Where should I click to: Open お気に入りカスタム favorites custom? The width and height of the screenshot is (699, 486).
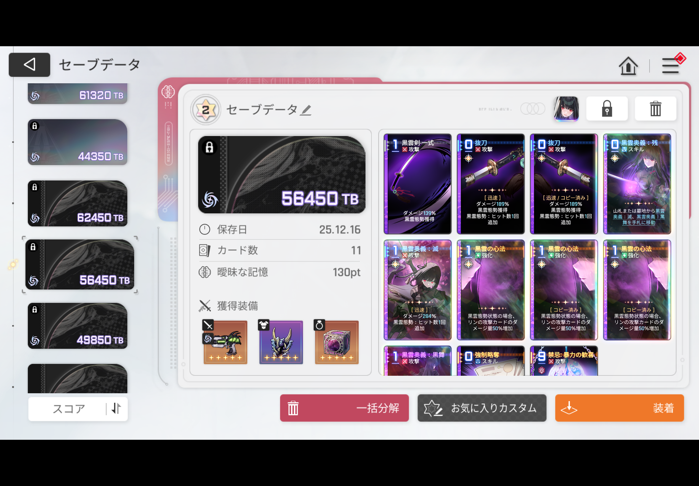[x=481, y=408]
